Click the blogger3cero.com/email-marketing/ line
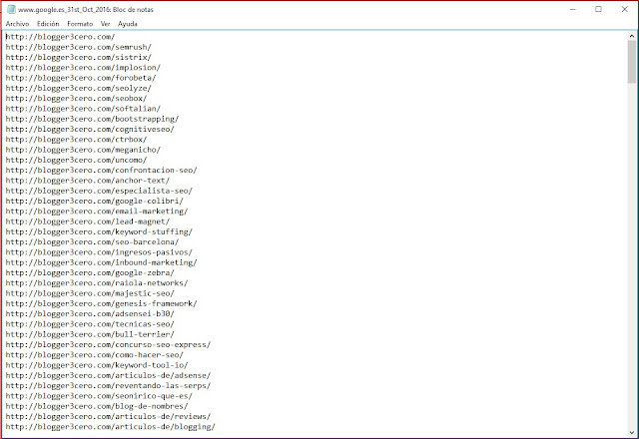The width and height of the screenshot is (639, 439). pos(97,211)
